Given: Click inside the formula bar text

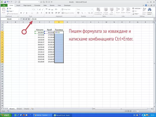Looking at the screenshot, I should tap(75, 19).
